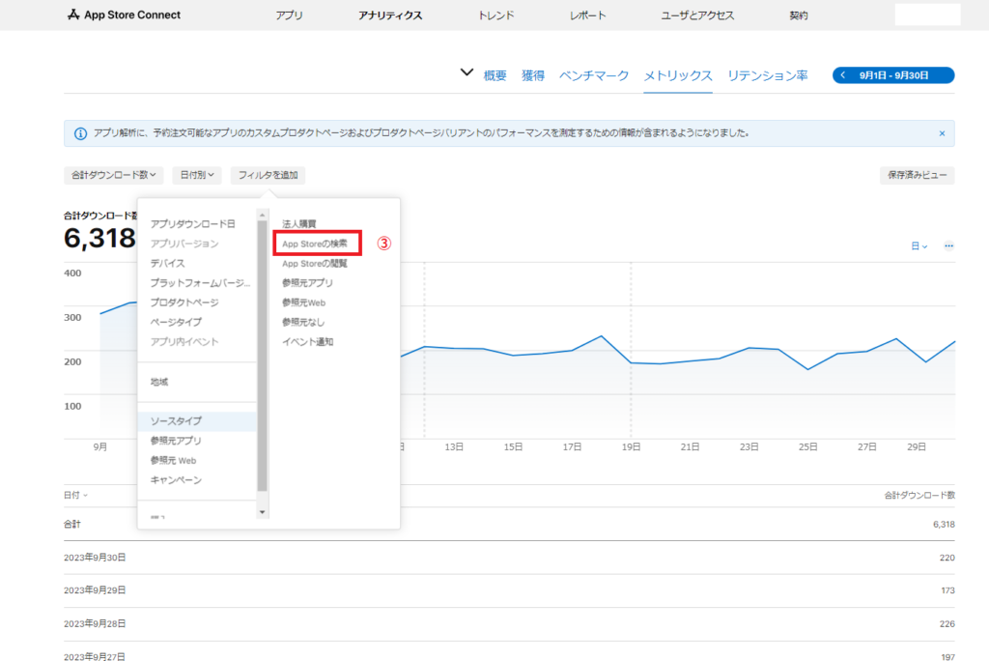This screenshot has width=989, height=661.
Task: Open the ユーザとアクセス top menu
Action: 697,15
